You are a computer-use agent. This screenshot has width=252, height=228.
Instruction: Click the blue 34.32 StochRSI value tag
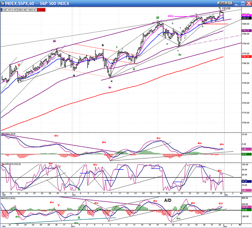(246, 180)
